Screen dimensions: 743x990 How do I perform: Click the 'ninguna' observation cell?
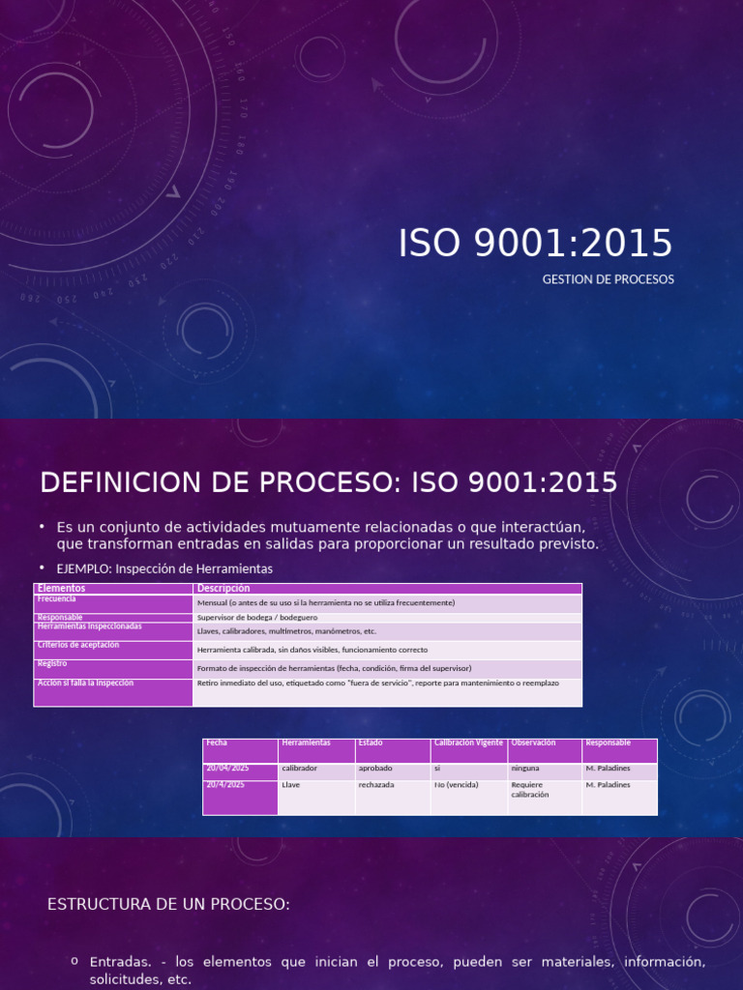coord(545,772)
